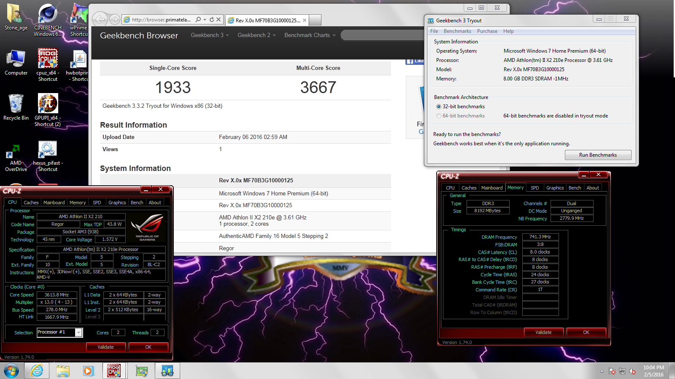Open File menu in Geekbench Tryout
This screenshot has width=675, height=379.
434,31
